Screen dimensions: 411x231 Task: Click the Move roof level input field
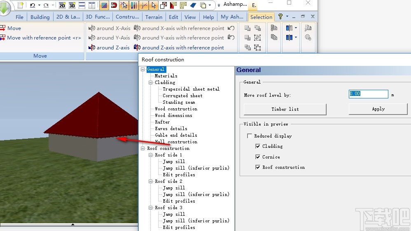click(368, 94)
